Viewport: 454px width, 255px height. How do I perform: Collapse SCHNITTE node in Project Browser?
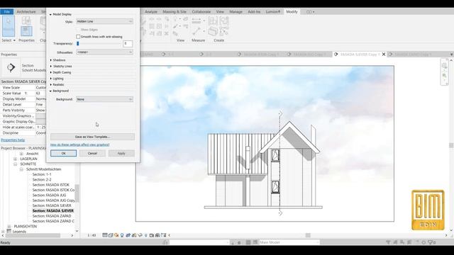pyautogui.click(x=16, y=164)
